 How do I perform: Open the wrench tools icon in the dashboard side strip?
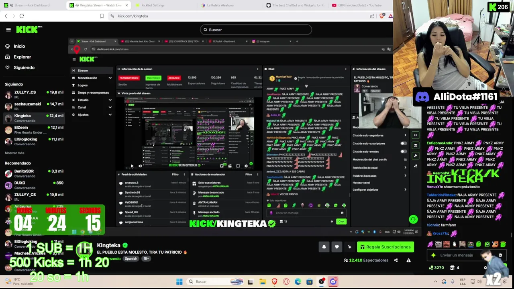tap(416, 155)
